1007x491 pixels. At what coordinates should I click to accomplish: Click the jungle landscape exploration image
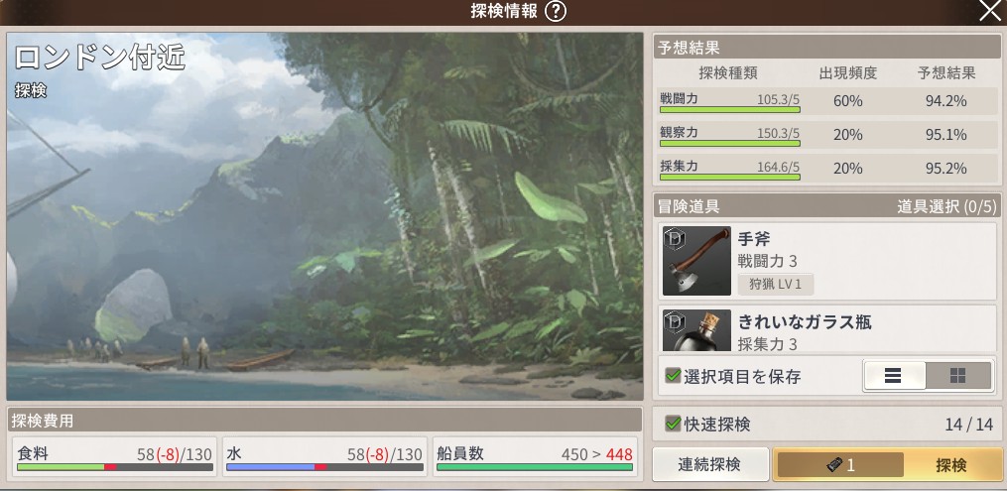325,216
